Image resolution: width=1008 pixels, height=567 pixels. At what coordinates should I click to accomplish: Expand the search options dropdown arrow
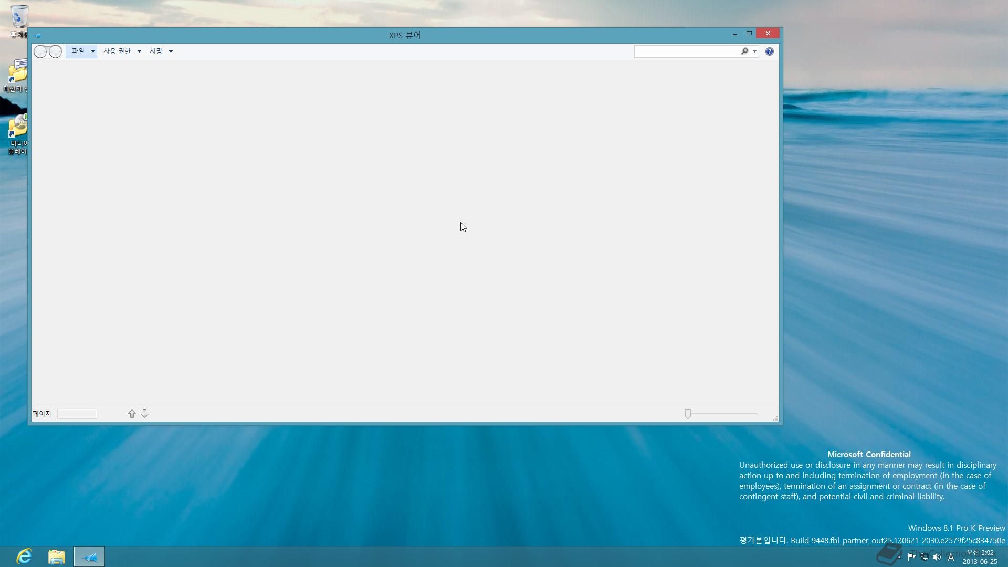click(x=754, y=51)
